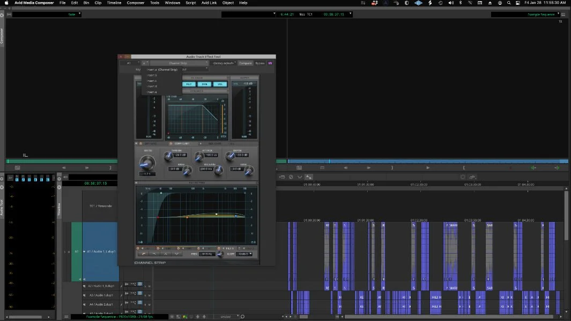
Task: Click the Compare button
Action: point(246,63)
